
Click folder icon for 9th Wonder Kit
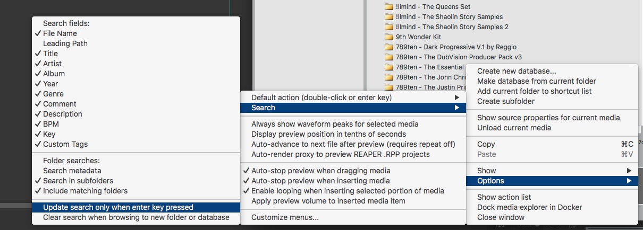389,37
